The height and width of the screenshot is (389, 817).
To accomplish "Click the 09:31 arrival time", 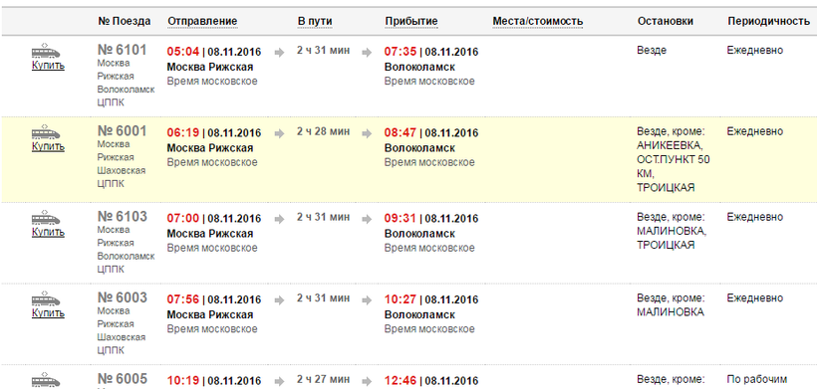I will coord(401,219).
